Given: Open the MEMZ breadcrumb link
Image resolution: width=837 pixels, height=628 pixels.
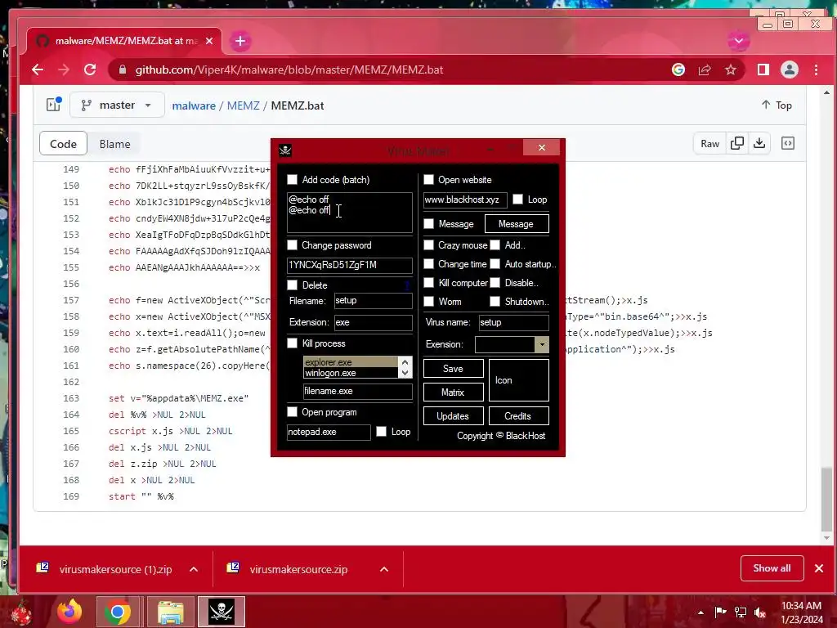Looking at the screenshot, I should click(x=243, y=105).
